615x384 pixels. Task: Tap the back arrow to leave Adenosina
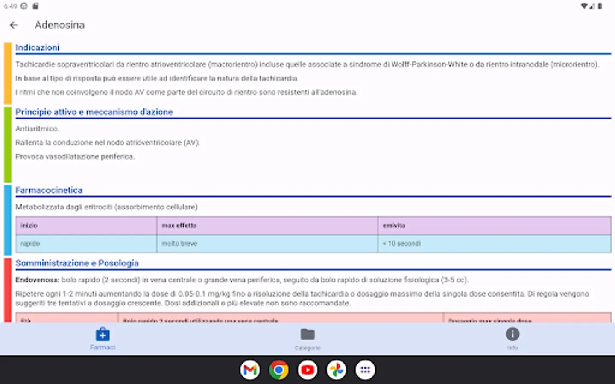14,25
